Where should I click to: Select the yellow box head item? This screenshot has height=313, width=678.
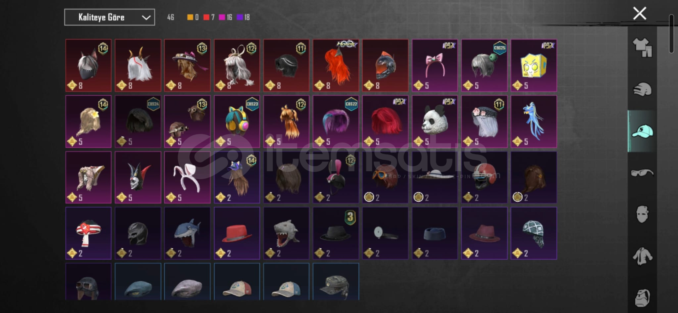click(534, 65)
